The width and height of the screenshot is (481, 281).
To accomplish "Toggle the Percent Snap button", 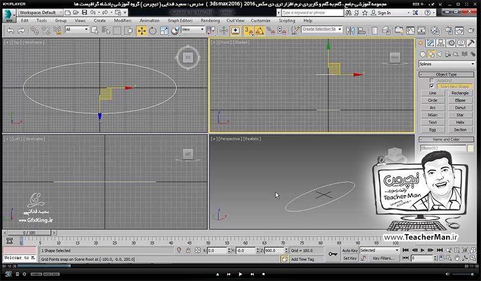I will click(x=271, y=31).
